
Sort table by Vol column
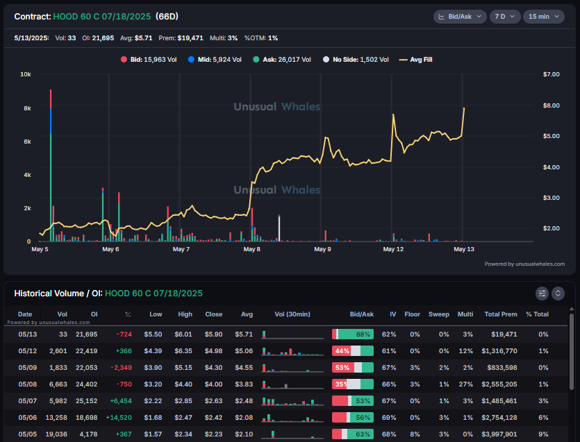click(x=62, y=314)
